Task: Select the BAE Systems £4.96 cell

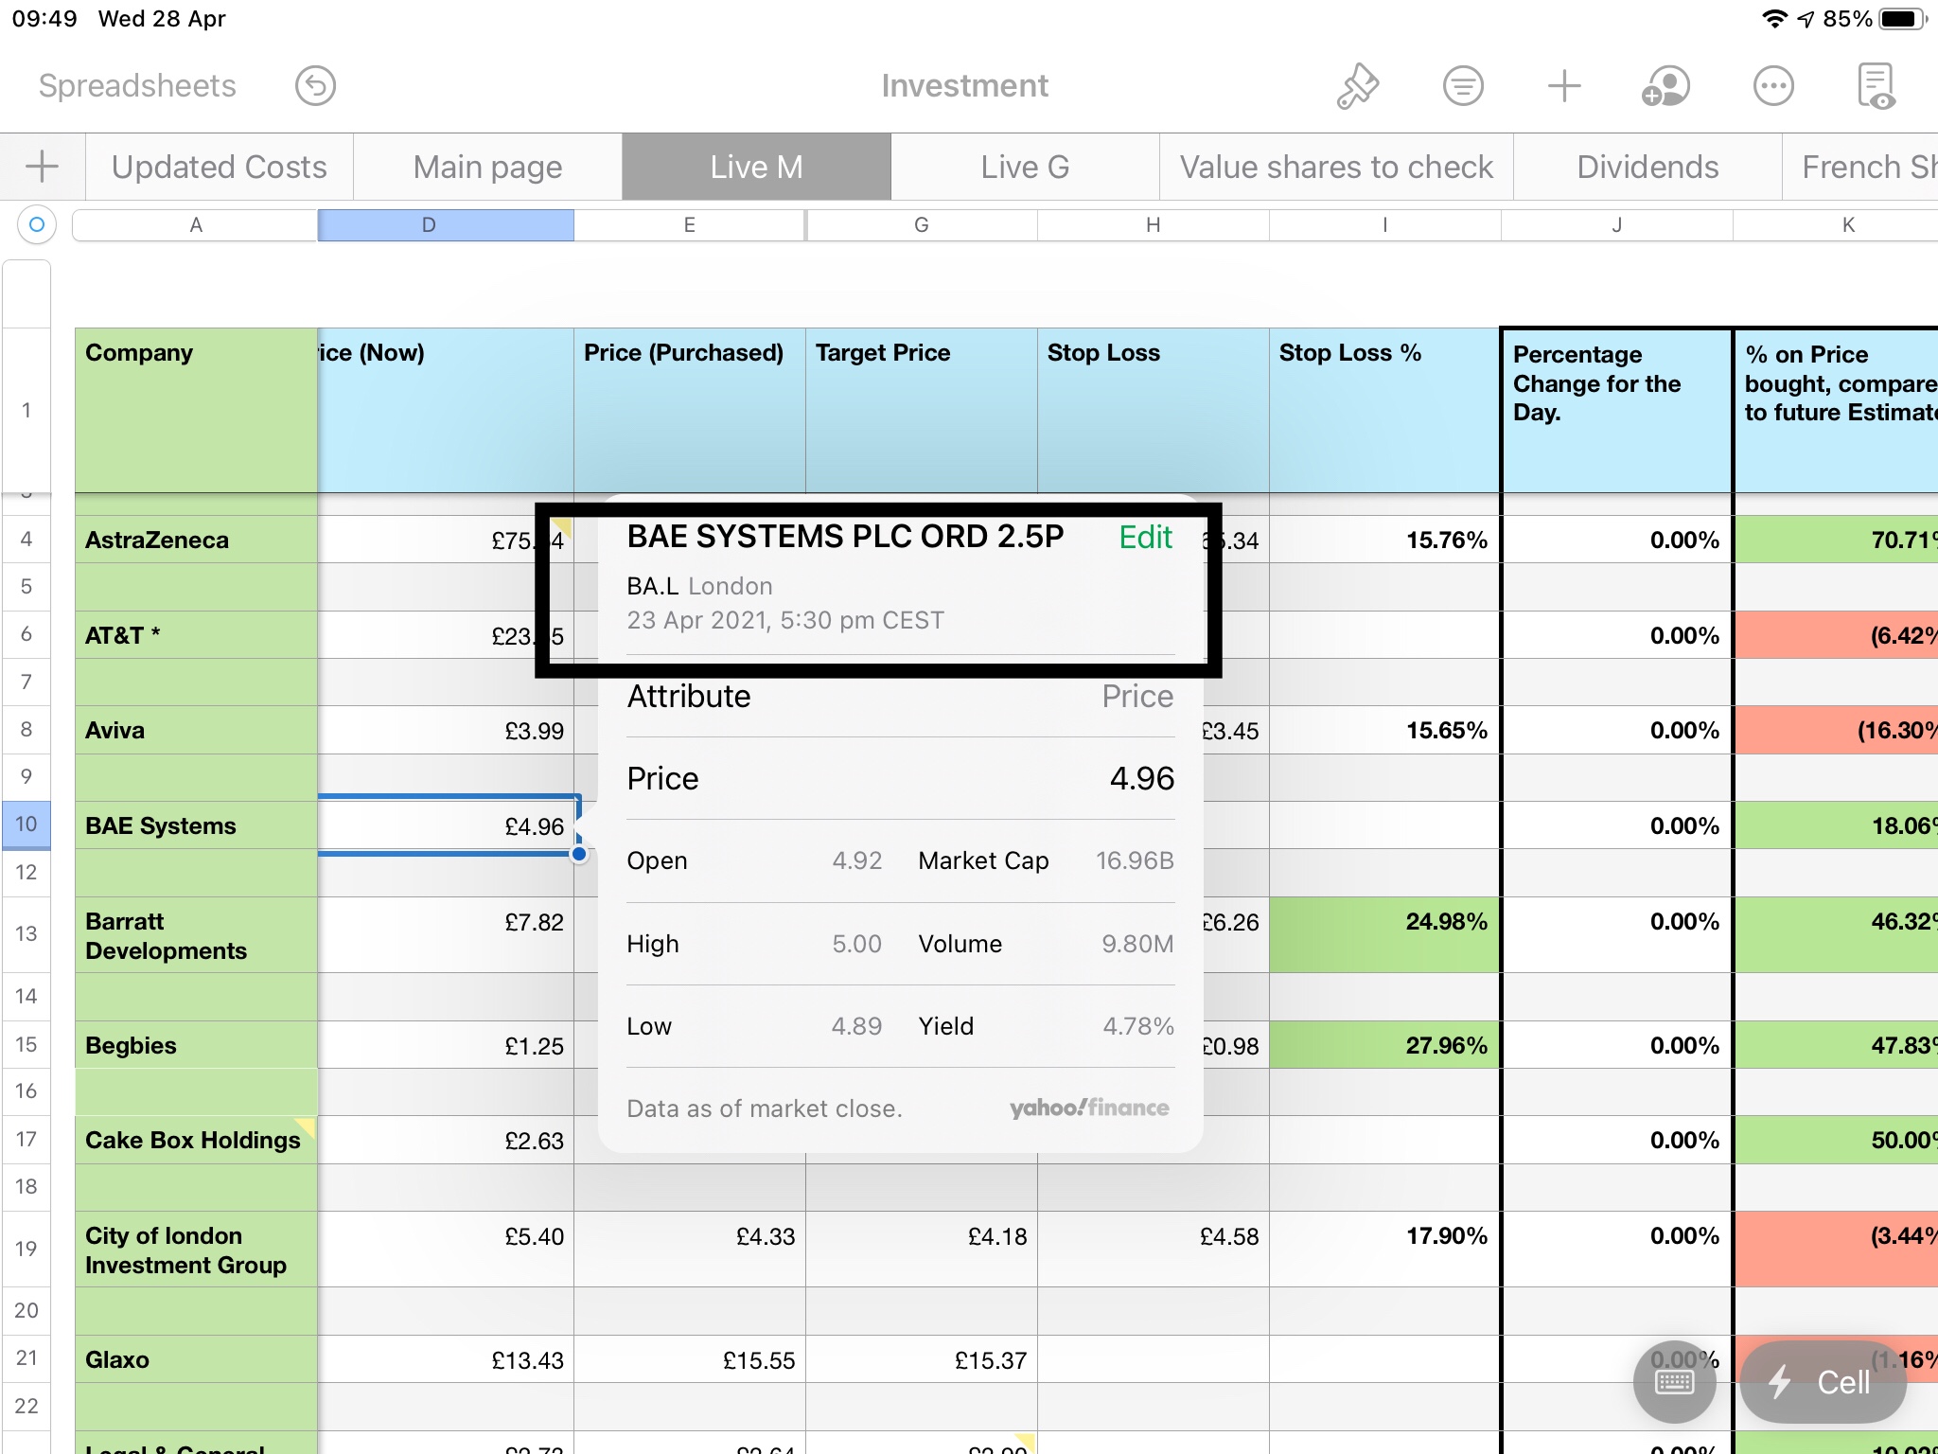Action: (x=445, y=826)
